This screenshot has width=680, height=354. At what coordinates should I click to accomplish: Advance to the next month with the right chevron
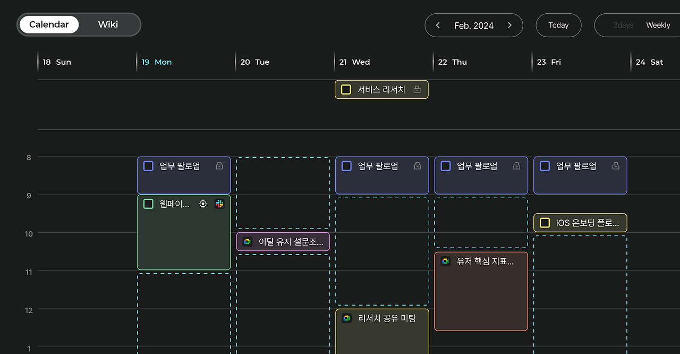point(509,25)
